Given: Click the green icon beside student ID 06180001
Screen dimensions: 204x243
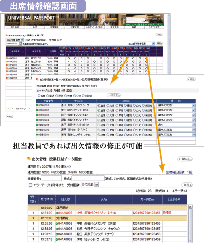Looking at the screenshot, I should [x=37, y=125].
